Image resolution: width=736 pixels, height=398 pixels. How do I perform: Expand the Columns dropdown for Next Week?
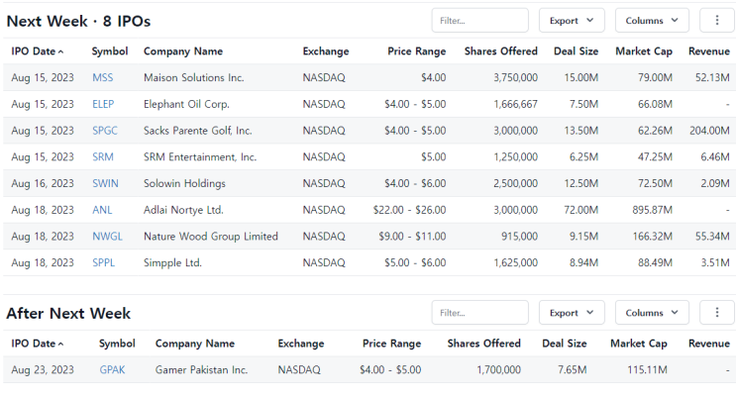(652, 20)
